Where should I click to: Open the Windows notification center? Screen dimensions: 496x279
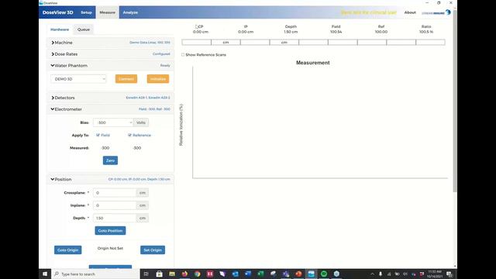tap(449, 274)
